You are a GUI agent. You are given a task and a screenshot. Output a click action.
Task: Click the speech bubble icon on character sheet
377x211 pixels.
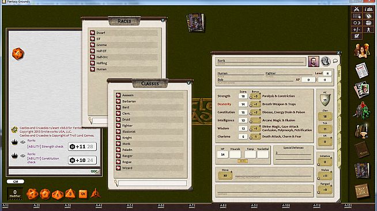point(335,61)
